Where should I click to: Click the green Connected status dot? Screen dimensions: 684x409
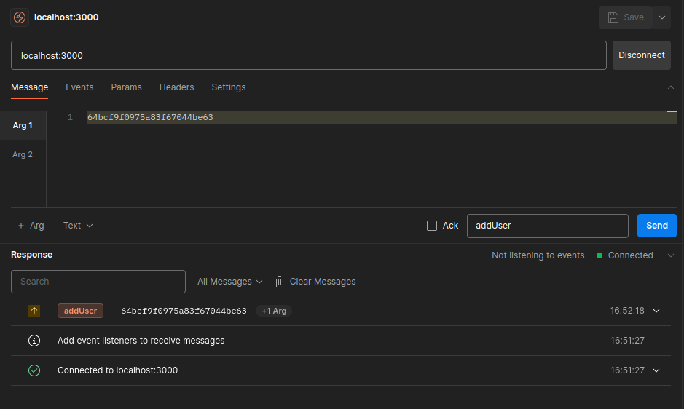click(600, 255)
